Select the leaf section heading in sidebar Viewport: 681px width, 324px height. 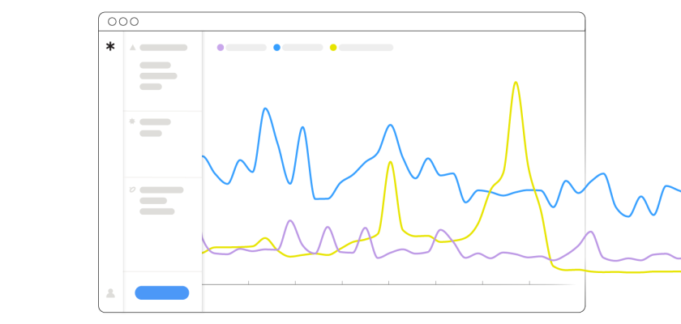click(161, 190)
